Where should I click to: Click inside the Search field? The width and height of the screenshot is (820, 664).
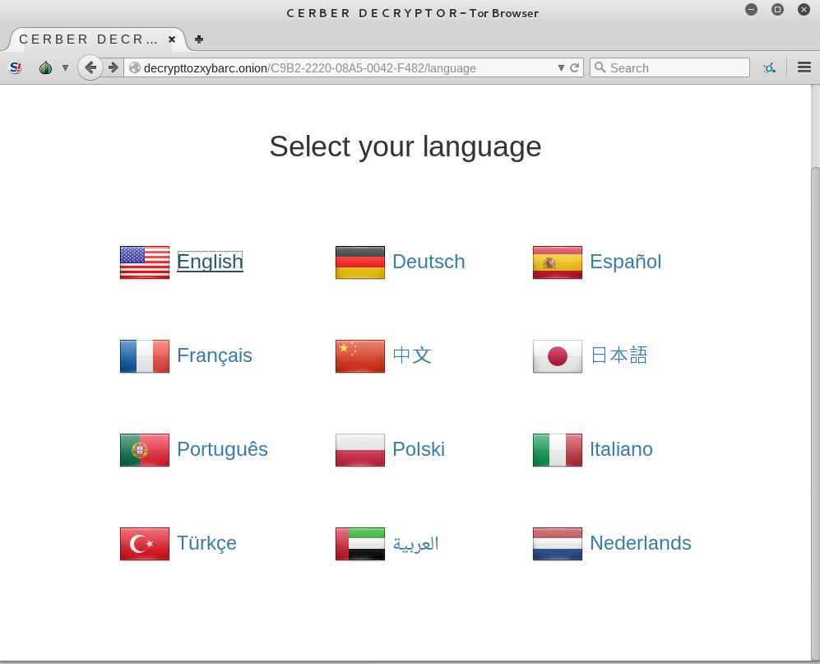click(x=676, y=67)
